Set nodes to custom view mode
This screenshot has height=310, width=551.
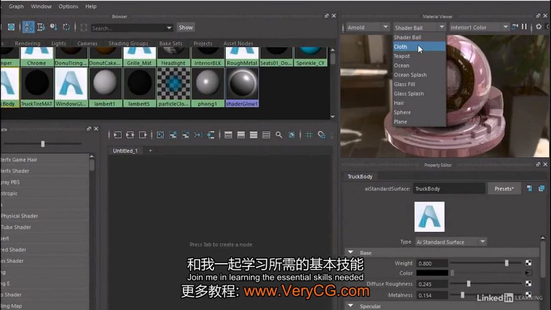266,135
